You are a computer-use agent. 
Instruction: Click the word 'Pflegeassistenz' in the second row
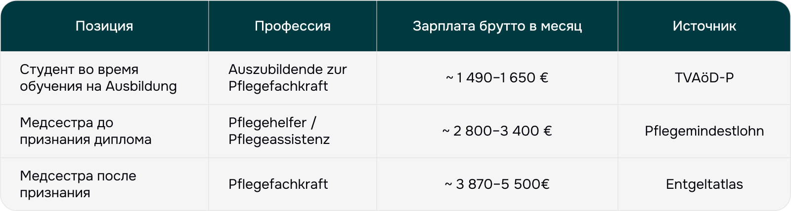(279, 140)
